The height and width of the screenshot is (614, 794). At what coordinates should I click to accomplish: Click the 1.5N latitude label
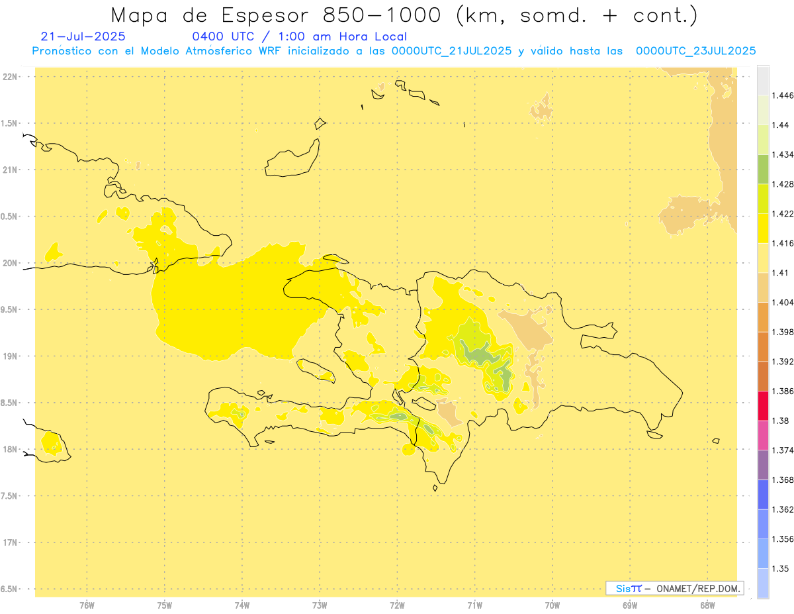pyautogui.click(x=10, y=123)
